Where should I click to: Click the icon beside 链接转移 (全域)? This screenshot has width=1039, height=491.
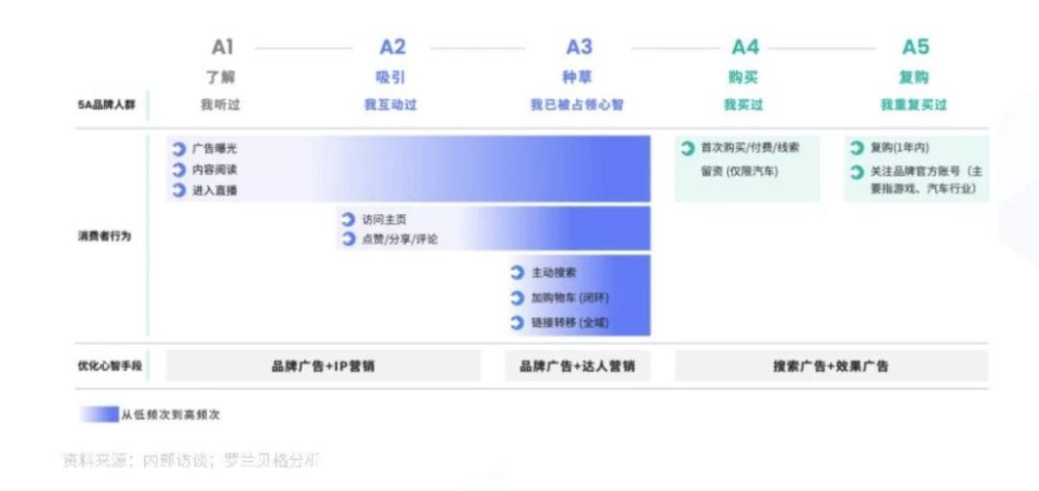(518, 323)
